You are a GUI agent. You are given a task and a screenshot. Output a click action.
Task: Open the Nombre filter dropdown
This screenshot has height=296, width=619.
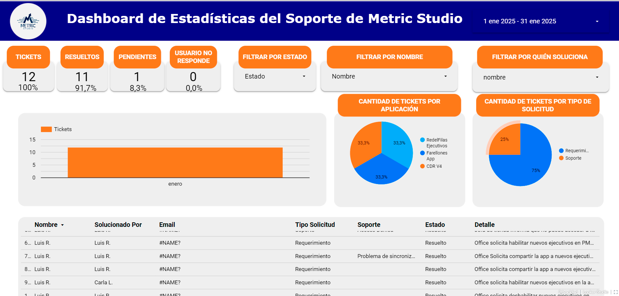click(x=389, y=77)
